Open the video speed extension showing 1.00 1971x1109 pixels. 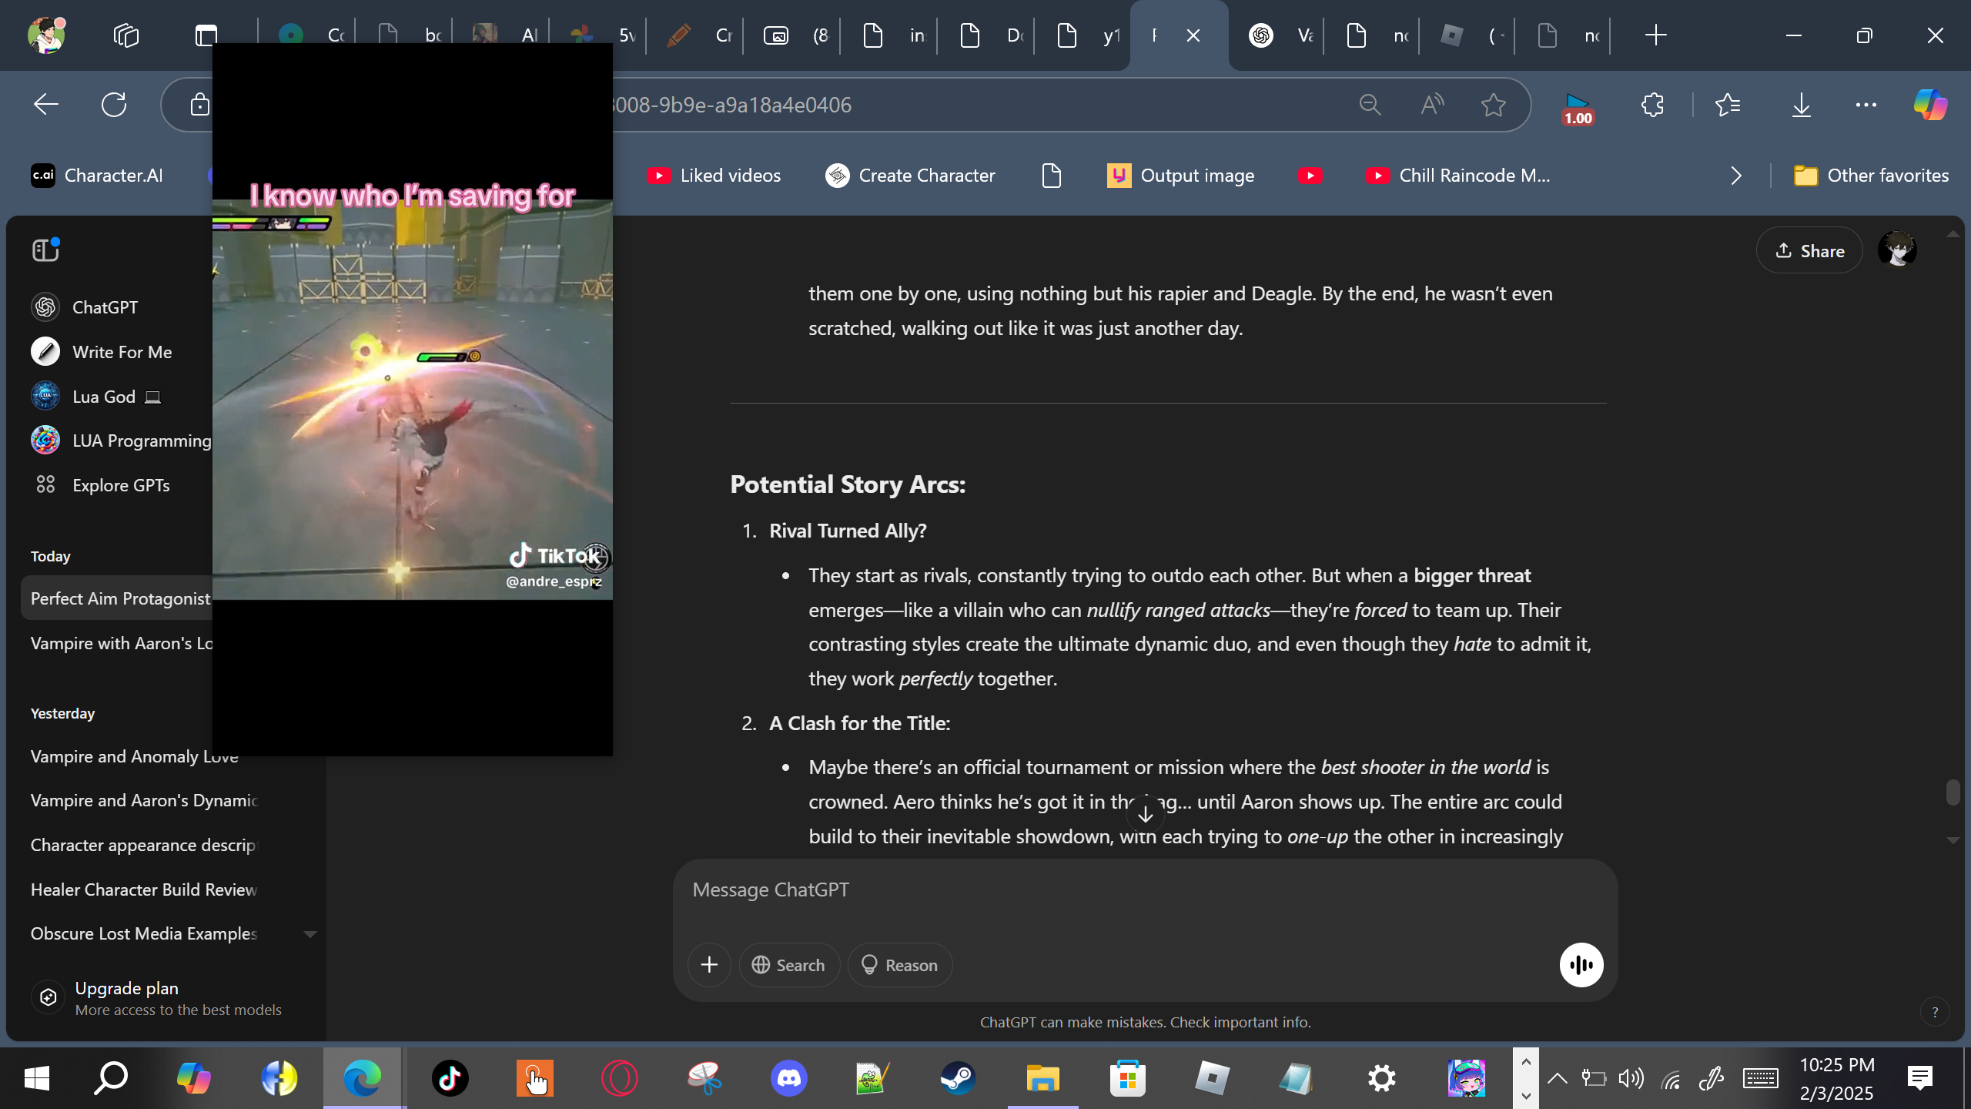tap(1577, 108)
